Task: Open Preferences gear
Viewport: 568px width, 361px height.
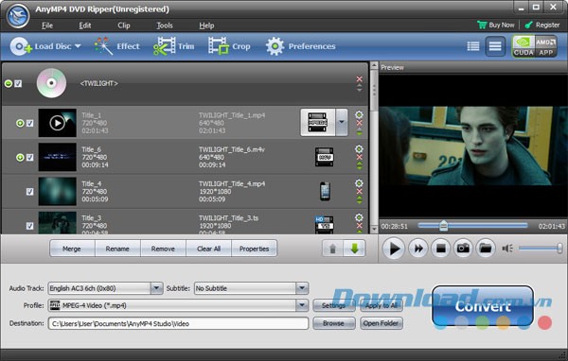Action: pyautogui.click(x=275, y=46)
